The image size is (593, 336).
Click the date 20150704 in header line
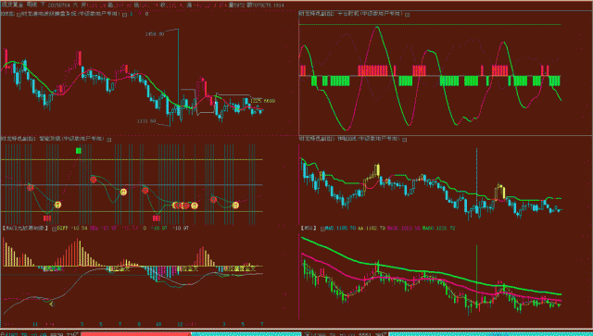pos(59,6)
